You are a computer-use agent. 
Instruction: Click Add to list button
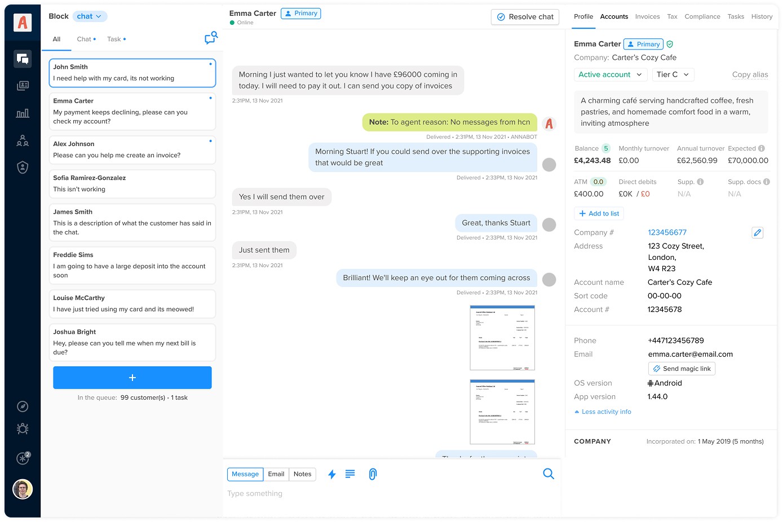599,214
